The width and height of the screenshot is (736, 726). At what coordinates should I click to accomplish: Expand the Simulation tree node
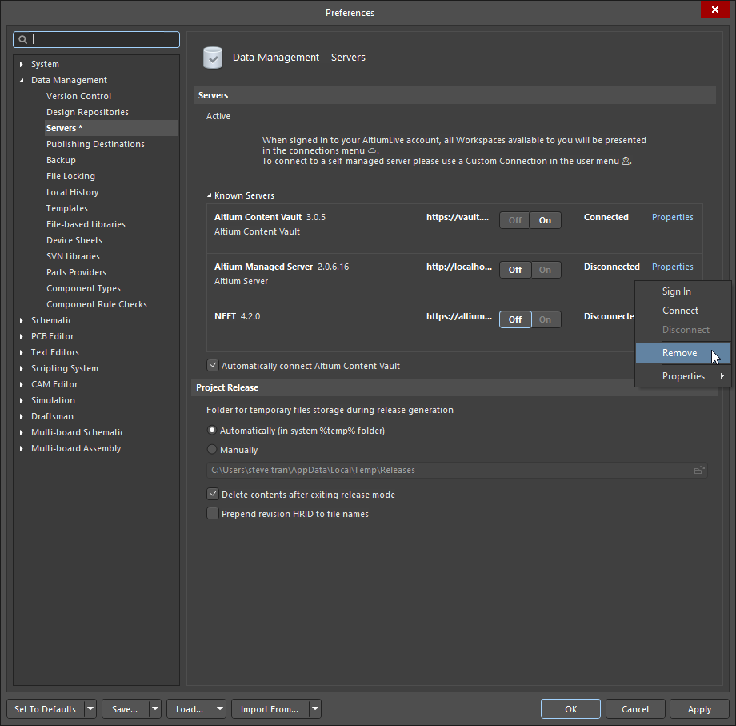click(x=21, y=400)
